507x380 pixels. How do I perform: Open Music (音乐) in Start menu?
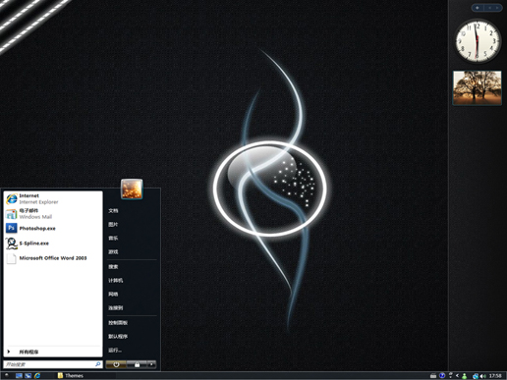click(113, 239)
